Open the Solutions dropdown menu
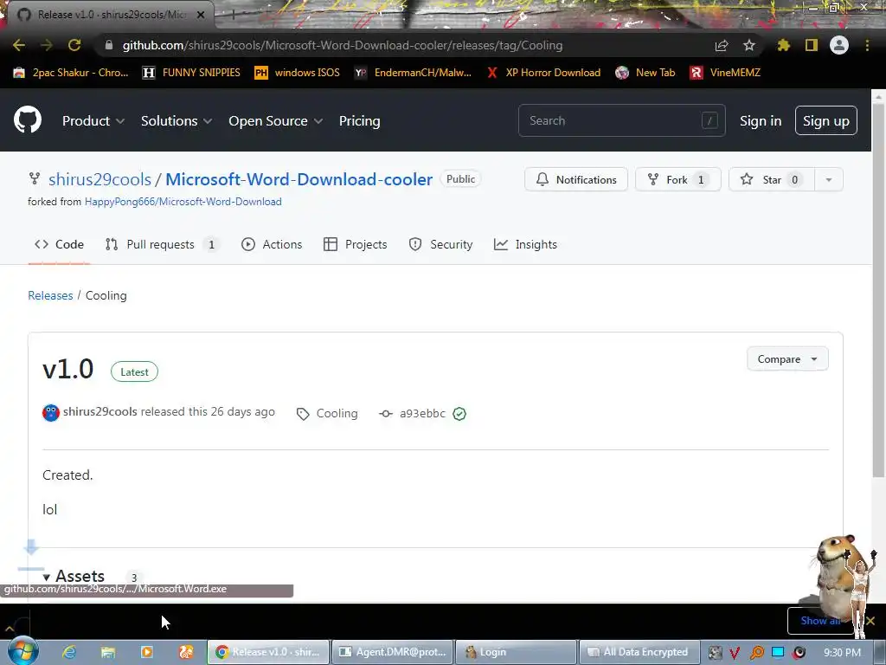The image size is (886, 665). 177,121
